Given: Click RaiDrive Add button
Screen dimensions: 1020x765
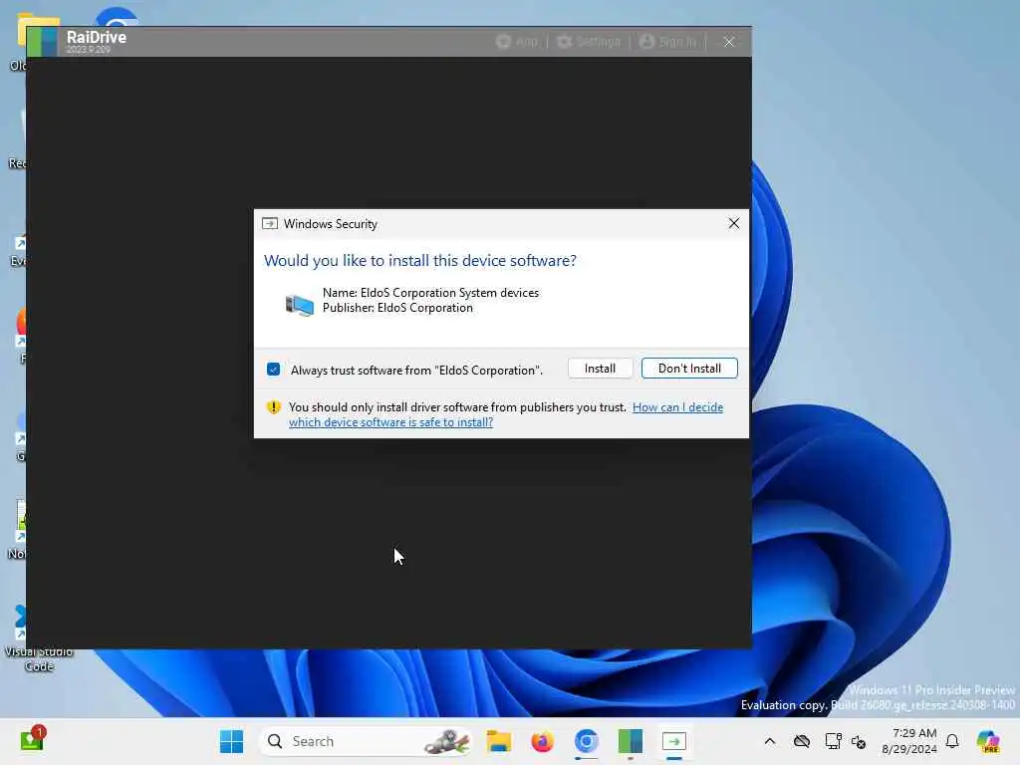Looking at the screenshot, I should [x=517, y=42].
